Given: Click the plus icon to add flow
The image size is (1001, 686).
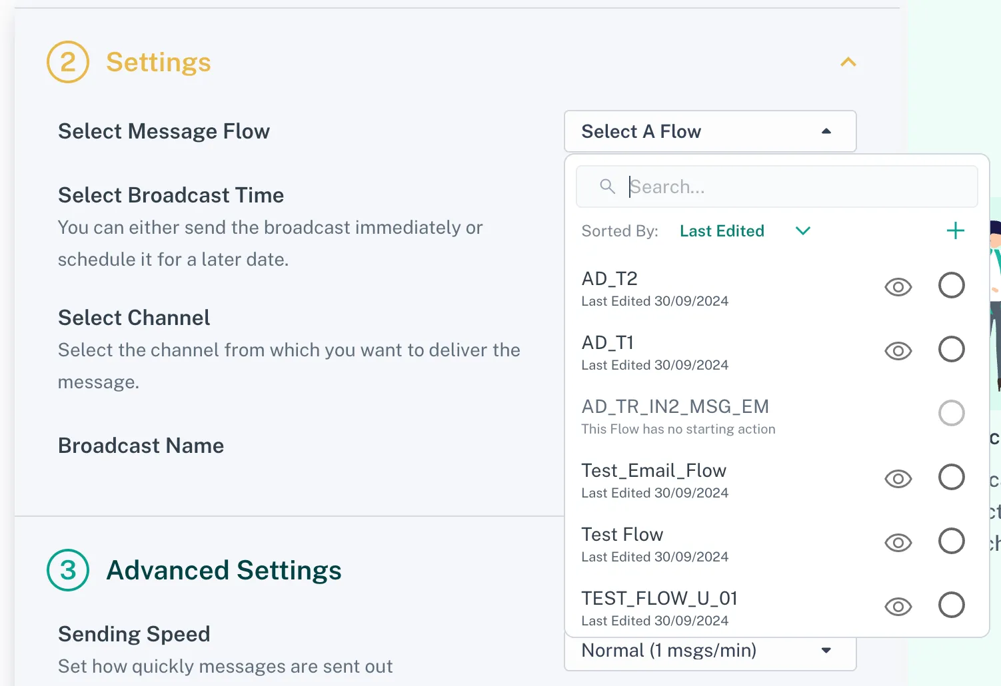Looking at the screenshot, I should click(x=955, y=231).
